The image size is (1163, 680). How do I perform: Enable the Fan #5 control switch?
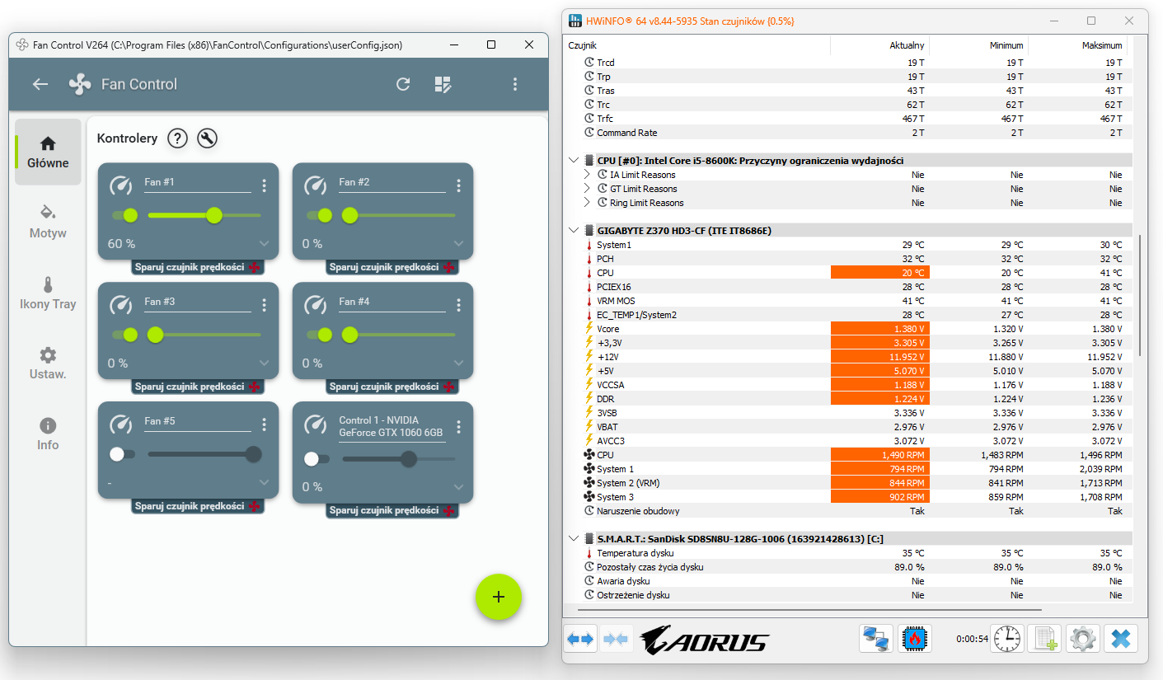pos(122,454)
